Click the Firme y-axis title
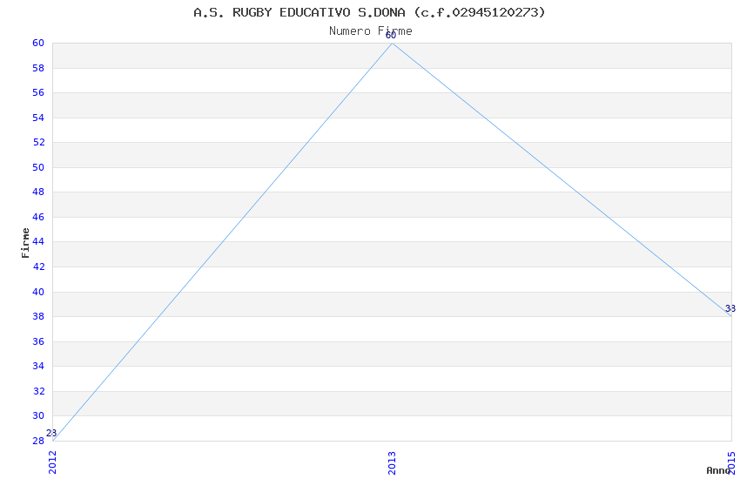 click(25, 243)
